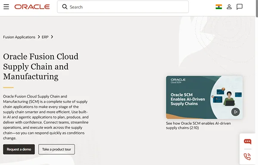Open the contact chat bubble icon in header

point(240,7)
